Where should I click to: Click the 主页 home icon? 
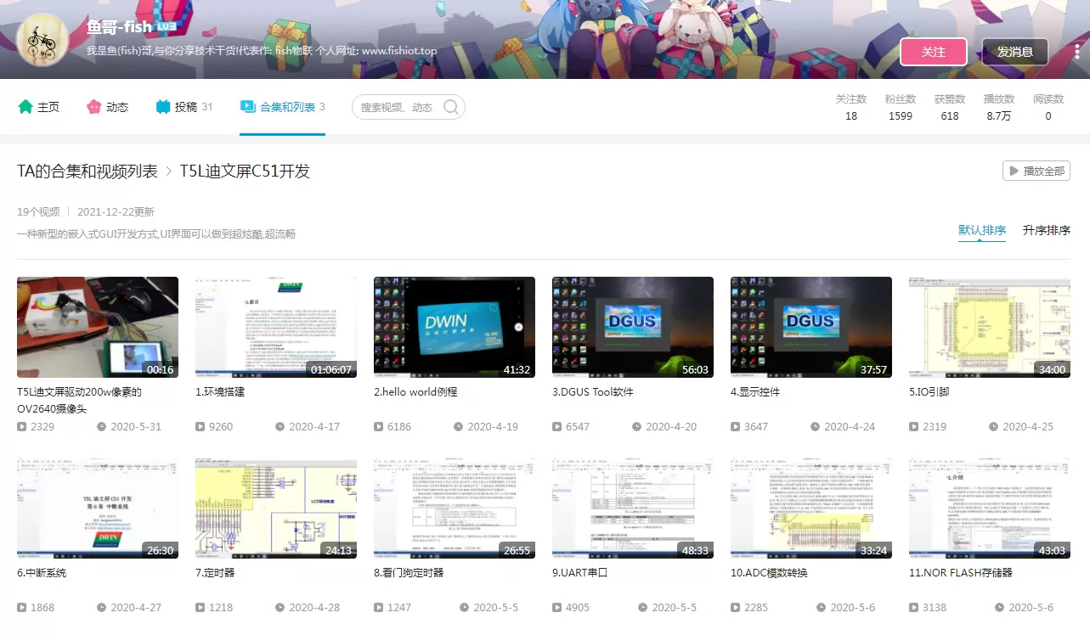click(x=25, y=107)
